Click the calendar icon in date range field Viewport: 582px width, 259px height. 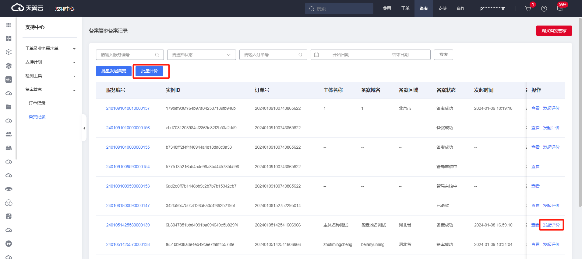point(316,55)
